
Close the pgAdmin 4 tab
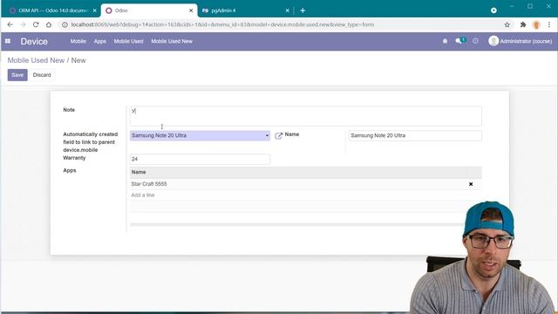pos(287,10)
